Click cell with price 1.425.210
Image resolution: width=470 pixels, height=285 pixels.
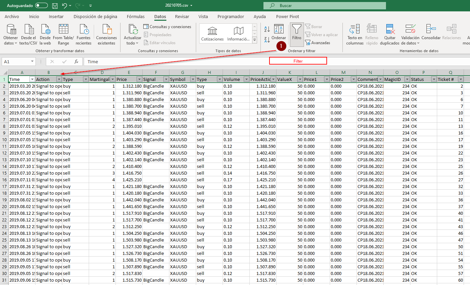coord(129,180)
